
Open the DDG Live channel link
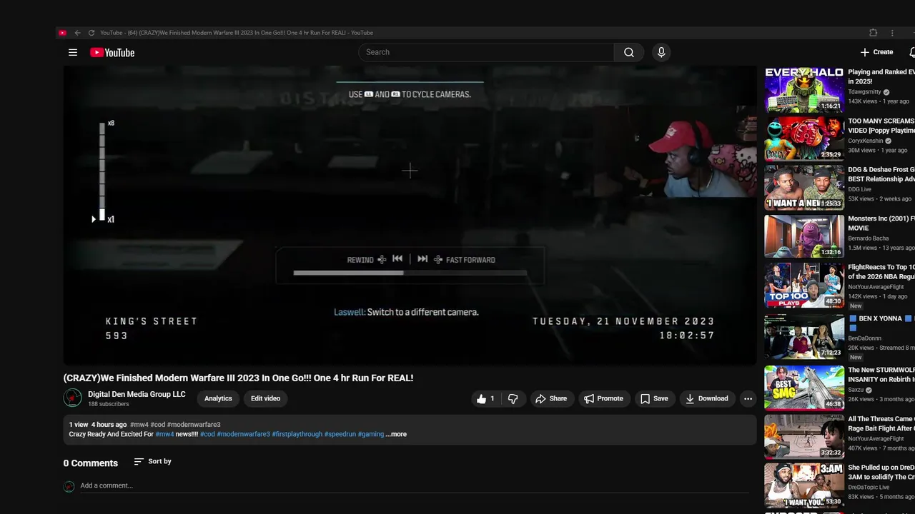tap(860, 189)
